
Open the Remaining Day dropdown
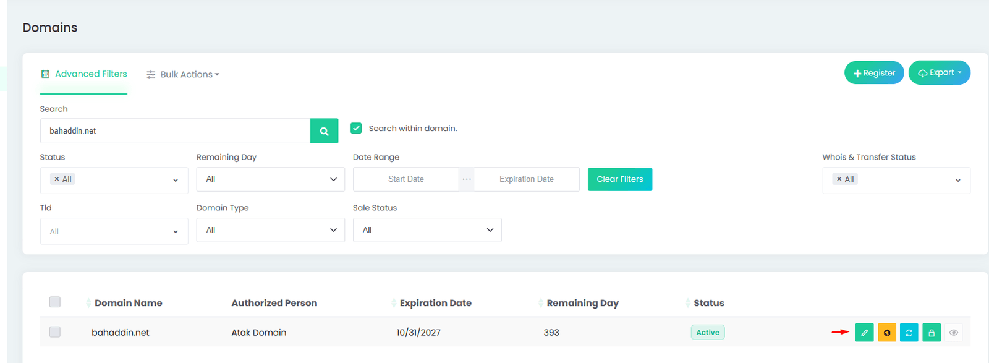(x=271, y=179)
